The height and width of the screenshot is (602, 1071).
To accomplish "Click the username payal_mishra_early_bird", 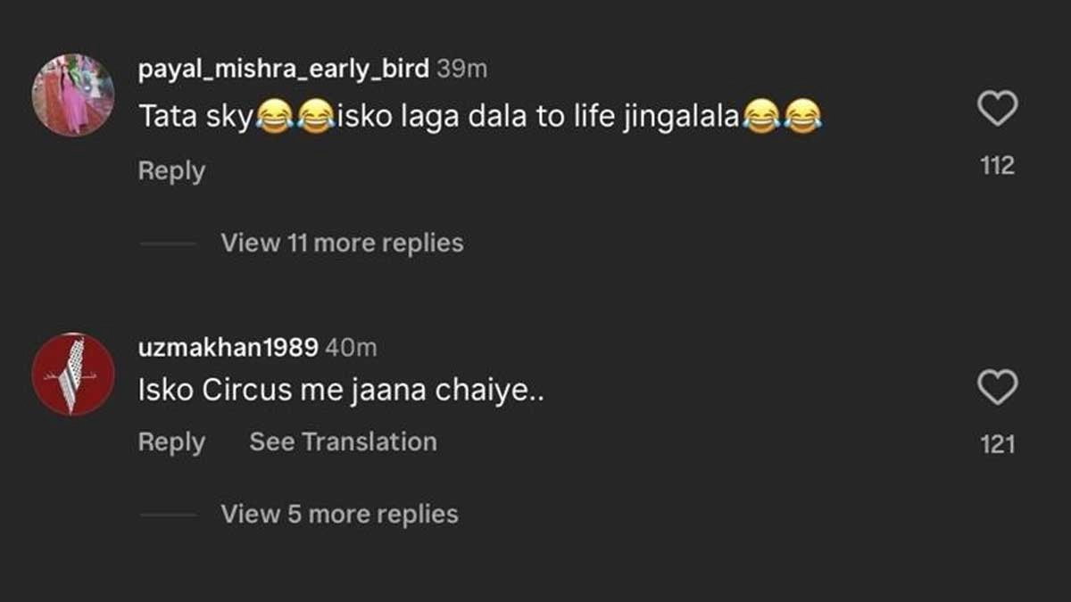I will coord(284,70).
